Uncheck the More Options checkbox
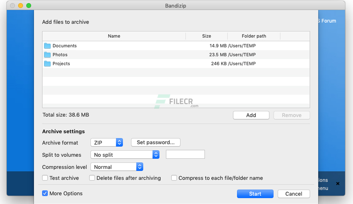 (x=45, y=193)
